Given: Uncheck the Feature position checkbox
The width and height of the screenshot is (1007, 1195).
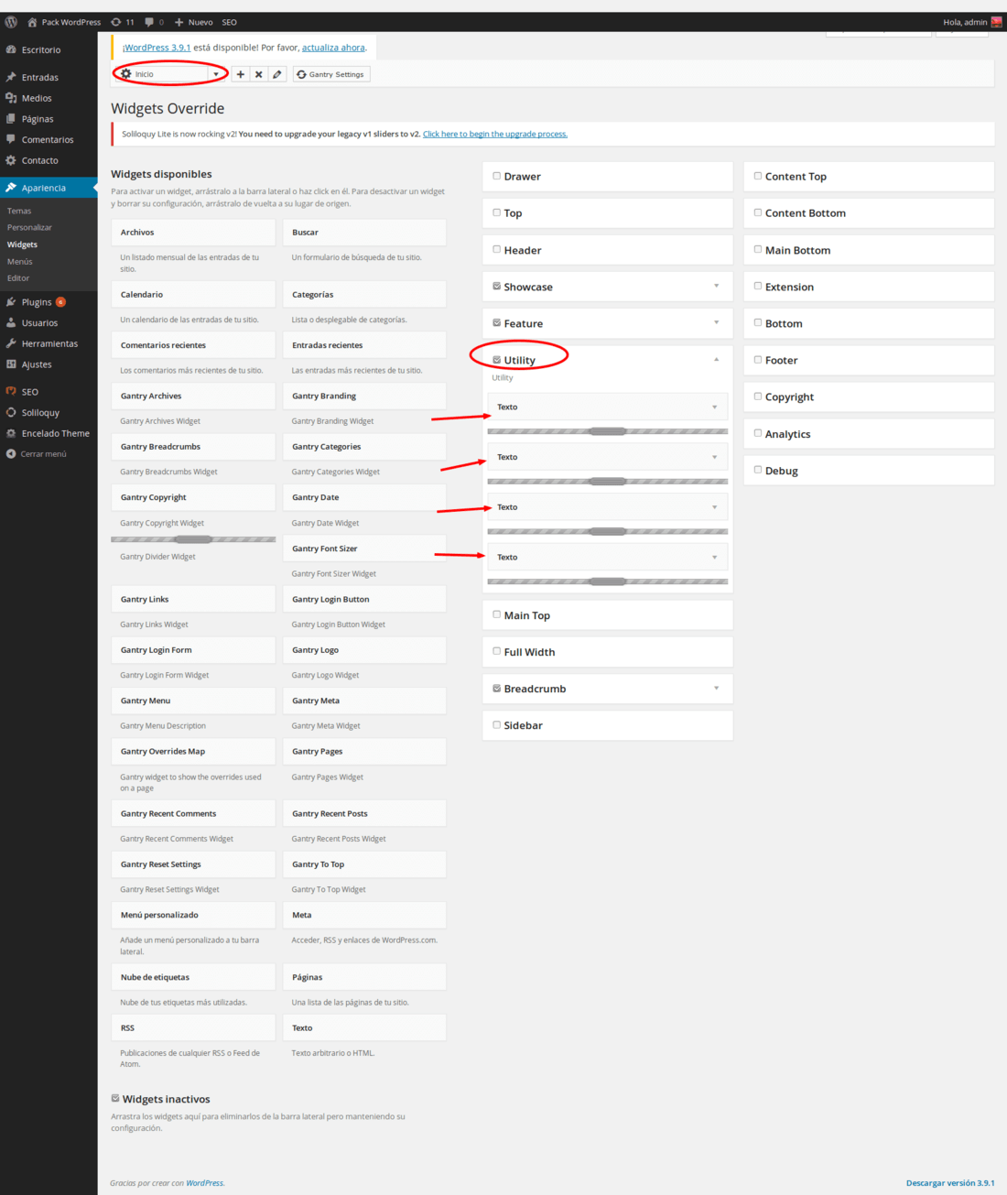Looking at the screenshot, I should pyautogui.click(x=497, y=322).
